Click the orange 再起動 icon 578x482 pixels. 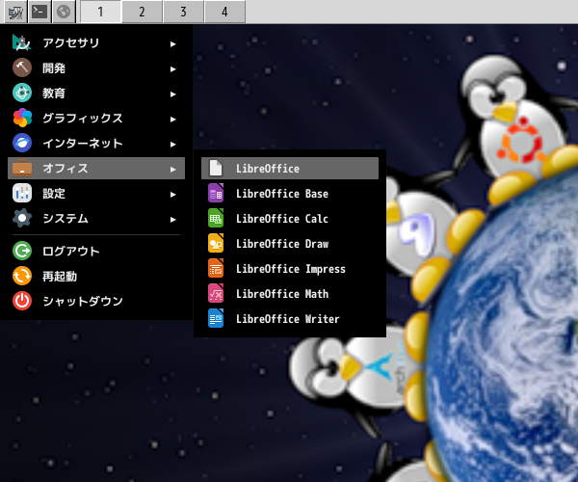point(22,276)
